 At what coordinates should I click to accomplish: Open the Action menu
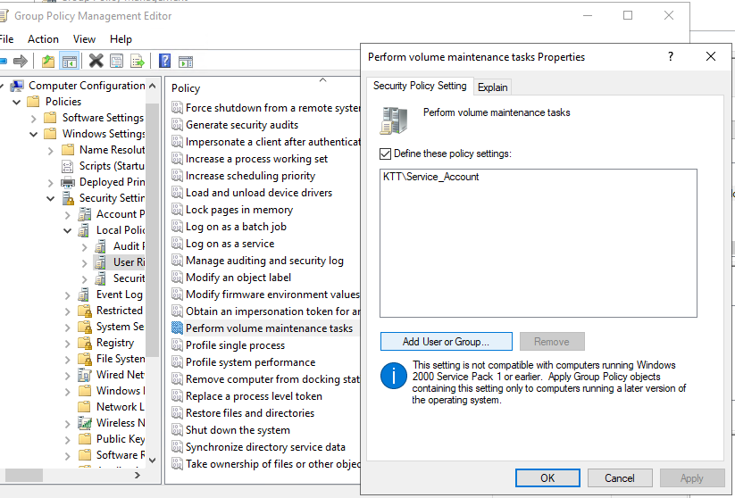click(43, 39)
